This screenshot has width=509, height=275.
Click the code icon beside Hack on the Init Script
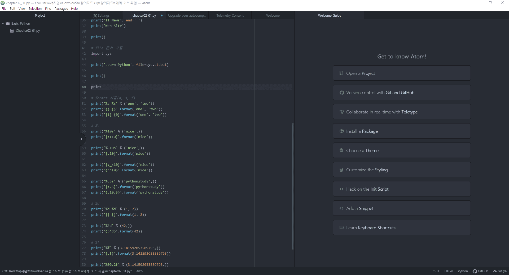tap(341, 189)
